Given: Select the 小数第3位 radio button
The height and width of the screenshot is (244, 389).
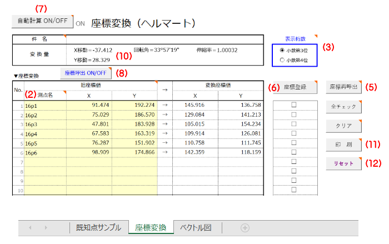Looking at the screenshot, I should click(282, 51).
